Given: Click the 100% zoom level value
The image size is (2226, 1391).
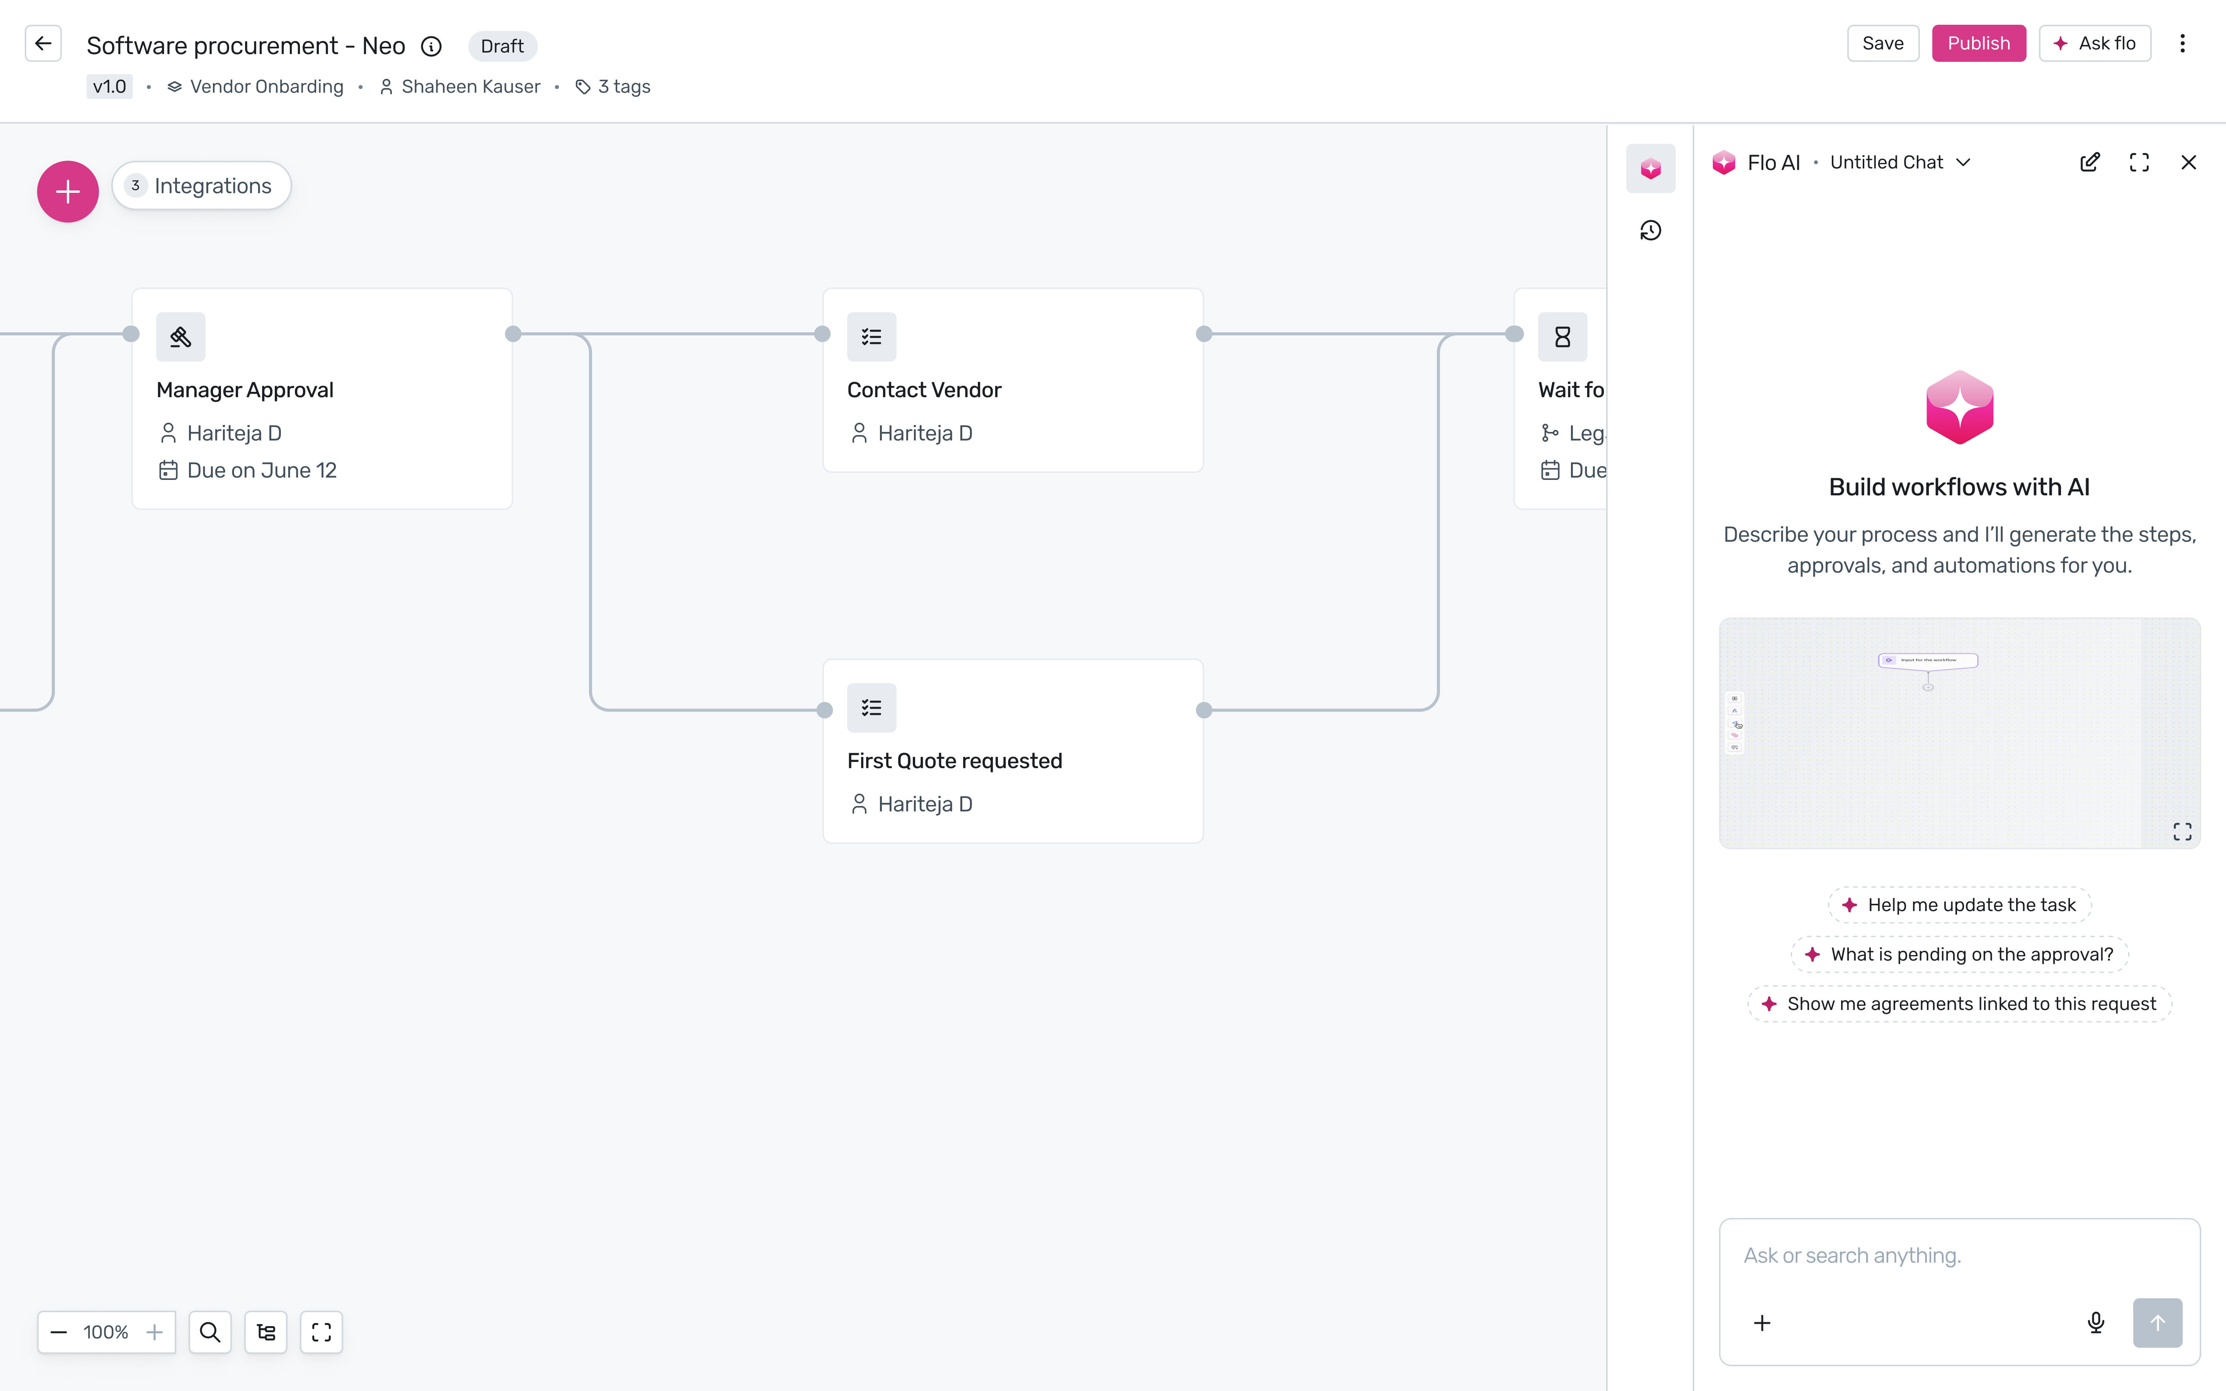Looking at the screenshot, I should (106, 1332).
